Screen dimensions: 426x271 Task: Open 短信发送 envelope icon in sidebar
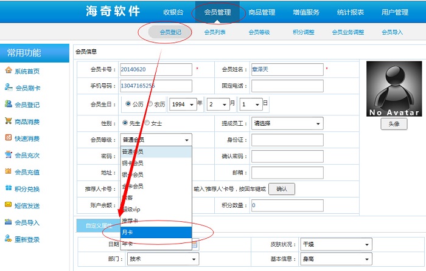(x=9, y=205)
